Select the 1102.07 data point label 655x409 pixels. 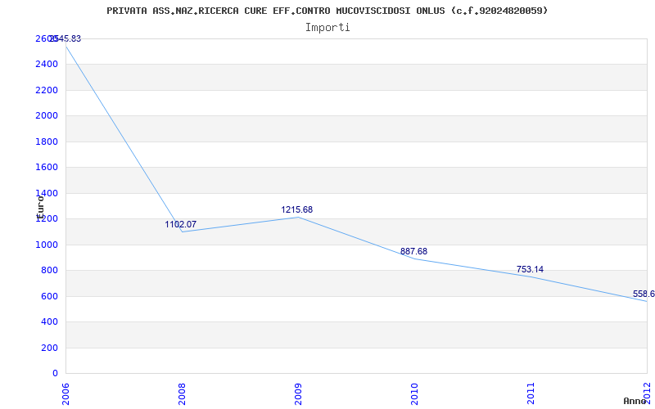(180, 224)
